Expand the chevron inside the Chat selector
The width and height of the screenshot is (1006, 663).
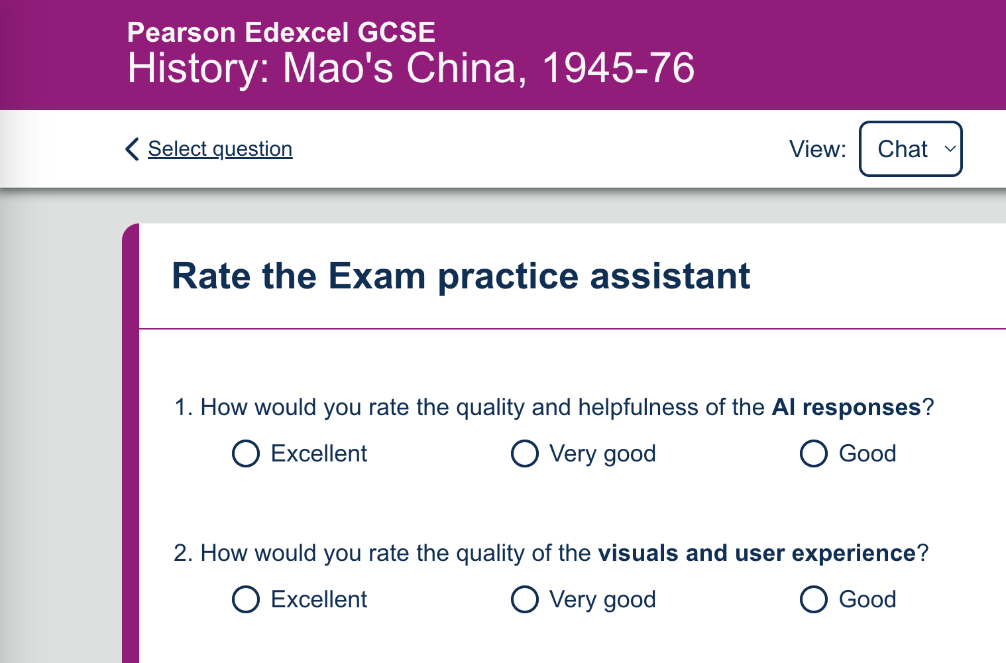pyautogui.click(x=949, y=149)
